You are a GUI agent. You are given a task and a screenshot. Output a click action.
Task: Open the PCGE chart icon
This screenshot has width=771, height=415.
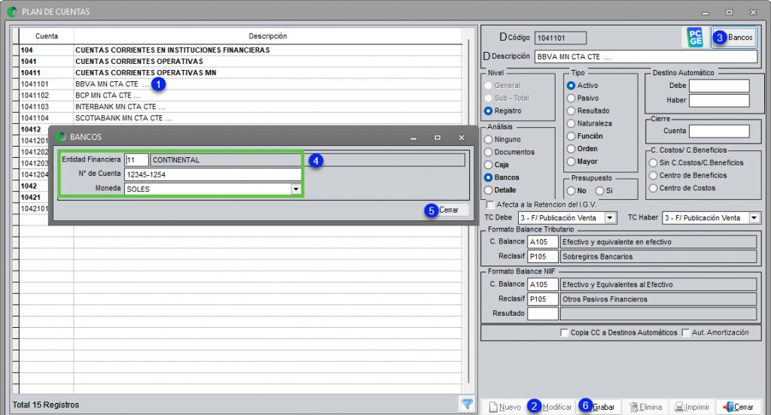tap(695, 38)
